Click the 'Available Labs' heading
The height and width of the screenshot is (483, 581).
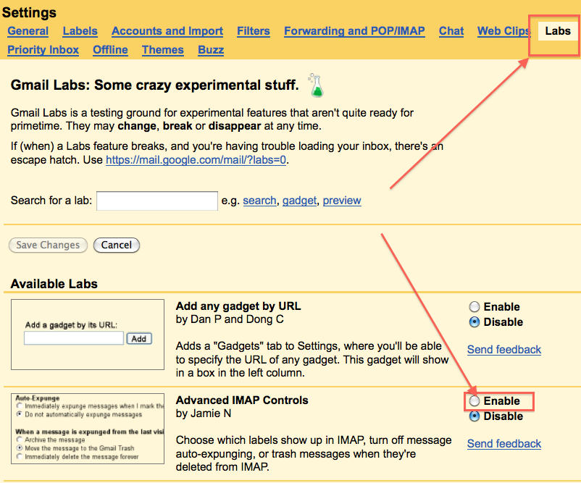pos(54,284)
